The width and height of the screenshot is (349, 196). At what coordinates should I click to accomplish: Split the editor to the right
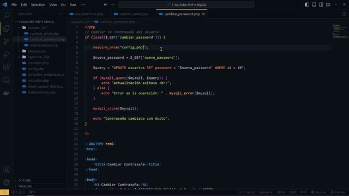344,14
